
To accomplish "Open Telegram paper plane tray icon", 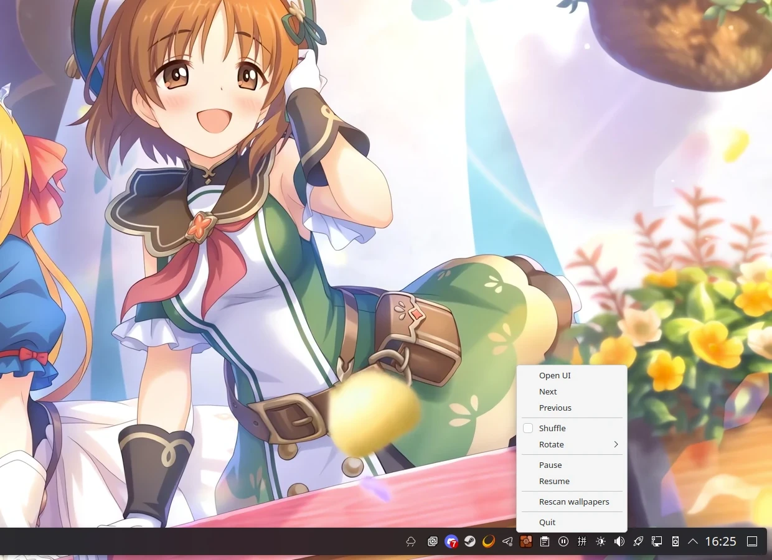I will click(507, 542).
